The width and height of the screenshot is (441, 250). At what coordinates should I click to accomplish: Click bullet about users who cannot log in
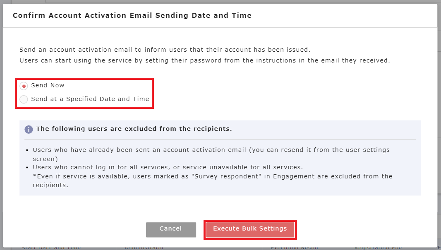[x=168, y=167]
